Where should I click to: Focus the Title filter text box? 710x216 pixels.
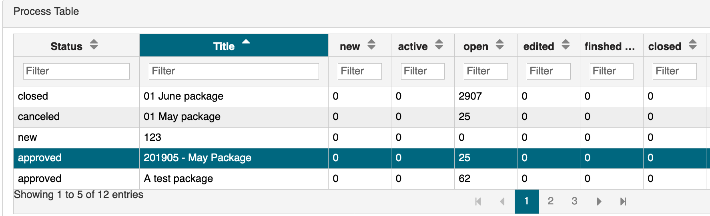pos(234,71)
